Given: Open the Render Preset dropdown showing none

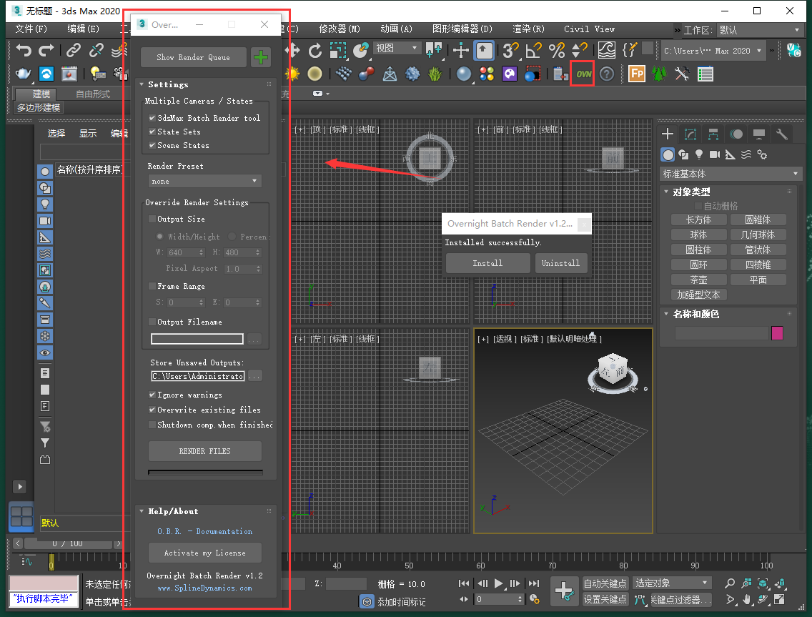Looking at the screenshot, I should (x=204, y=180).
